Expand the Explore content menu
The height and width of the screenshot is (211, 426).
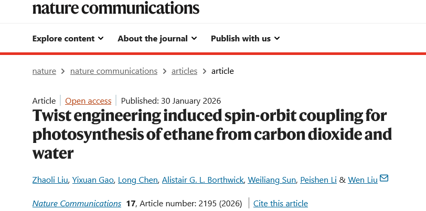(68, 39)
